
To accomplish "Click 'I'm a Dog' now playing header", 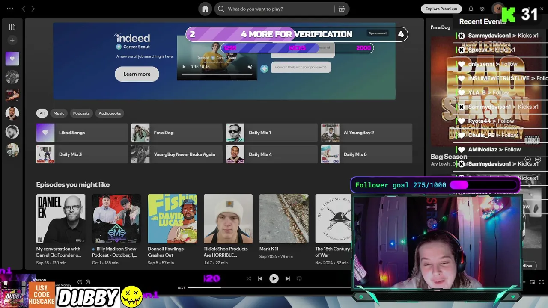I will tap(441, 27).
